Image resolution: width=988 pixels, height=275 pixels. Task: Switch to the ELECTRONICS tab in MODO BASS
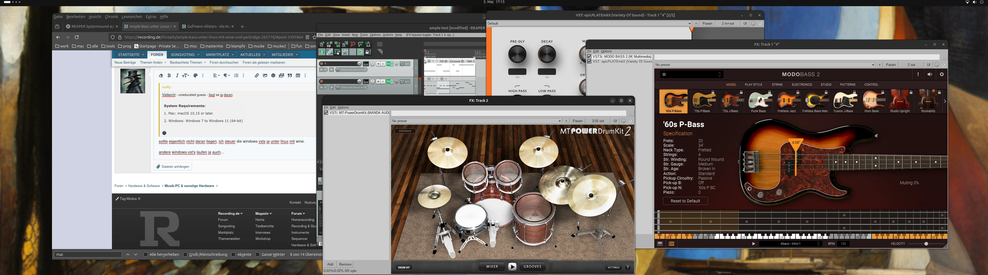coord(802,85)
